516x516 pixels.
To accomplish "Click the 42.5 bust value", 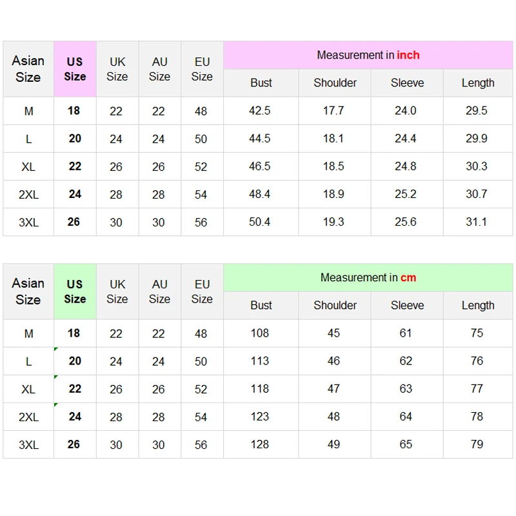I will (x=260, y=111).
